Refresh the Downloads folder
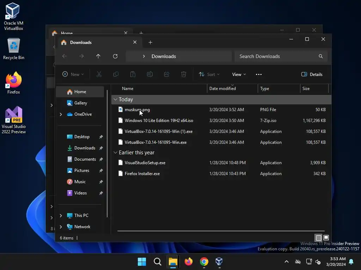This screenshot has height=270, width=361. [x=115, y=56]
